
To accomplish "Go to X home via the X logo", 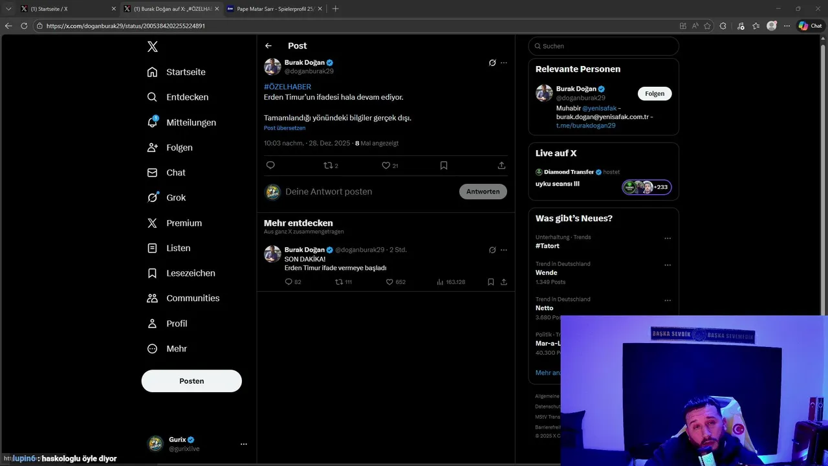I will coord(152,47).
